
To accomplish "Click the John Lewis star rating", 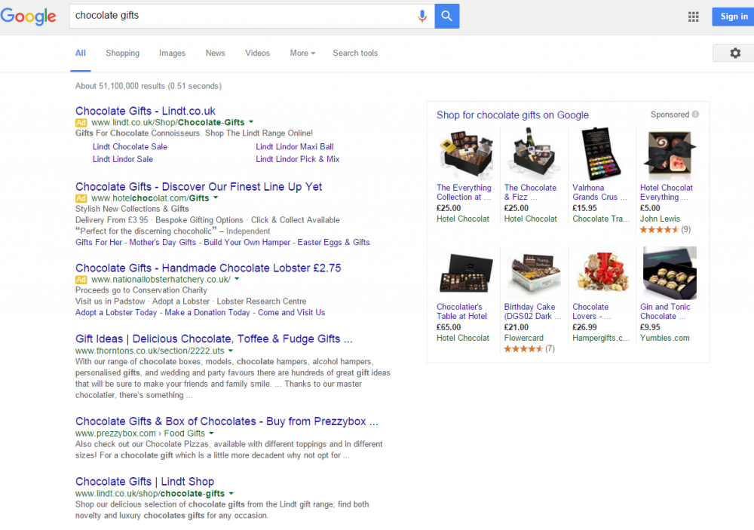I will coord(659,230).
